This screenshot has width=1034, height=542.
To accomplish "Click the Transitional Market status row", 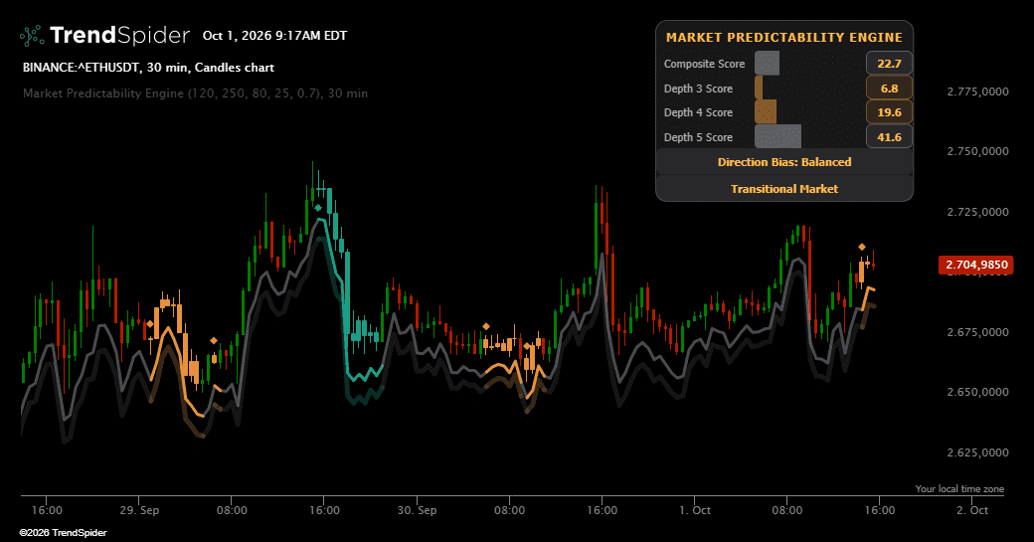I will tap(784, 189).
